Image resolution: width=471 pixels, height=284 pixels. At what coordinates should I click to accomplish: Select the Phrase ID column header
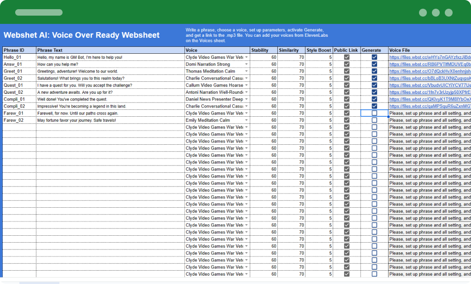click(19, 50)
